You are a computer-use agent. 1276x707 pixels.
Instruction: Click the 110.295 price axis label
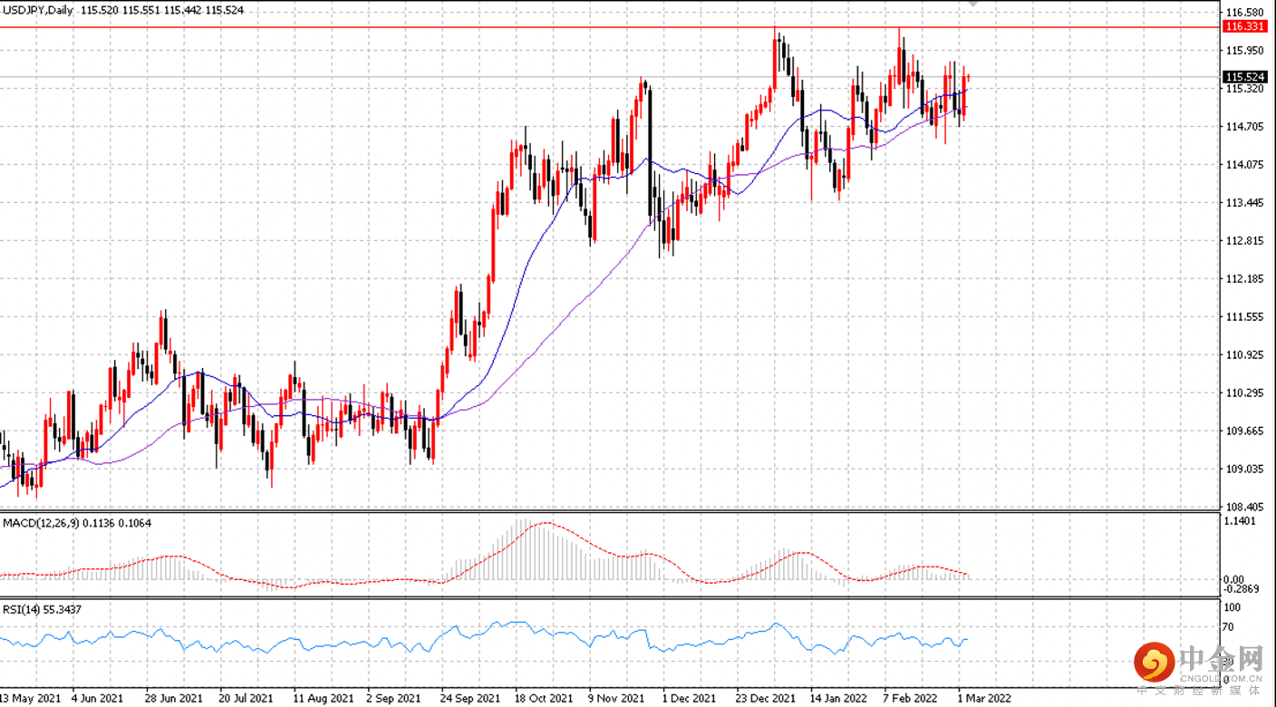[1243, 393]
